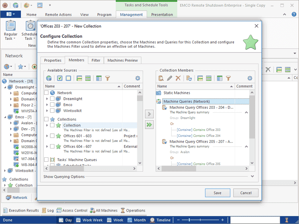
Task: Check the Offices 601 - 603 checkbox
Action: pyautogui.click(x=52, y=136)
